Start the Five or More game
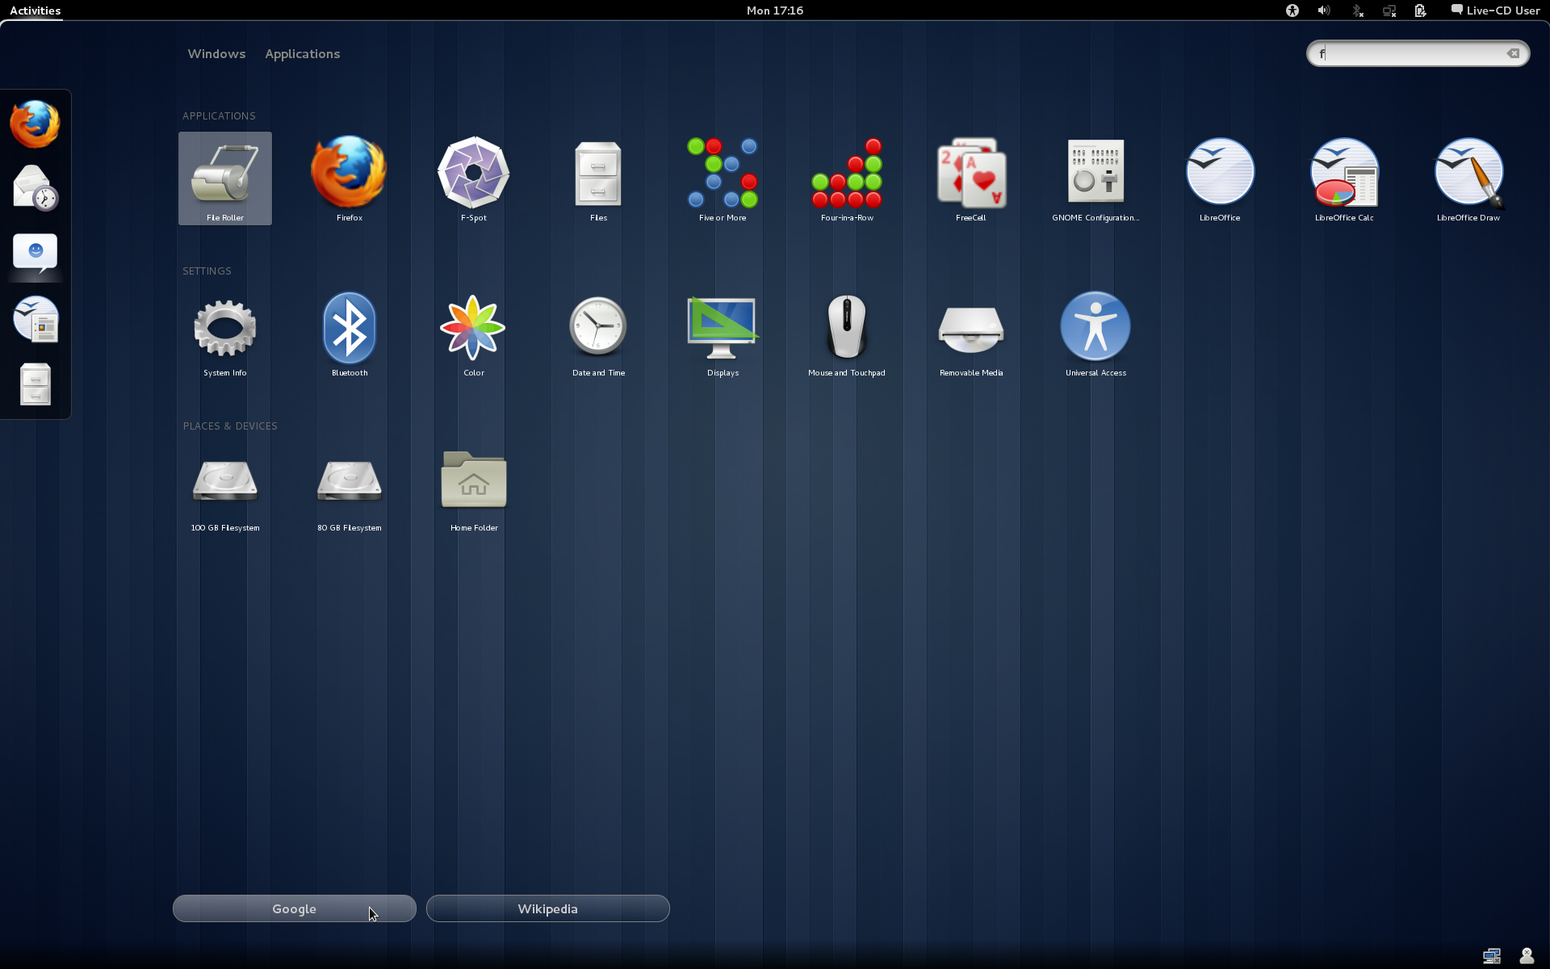 click(x=723, y=178)
